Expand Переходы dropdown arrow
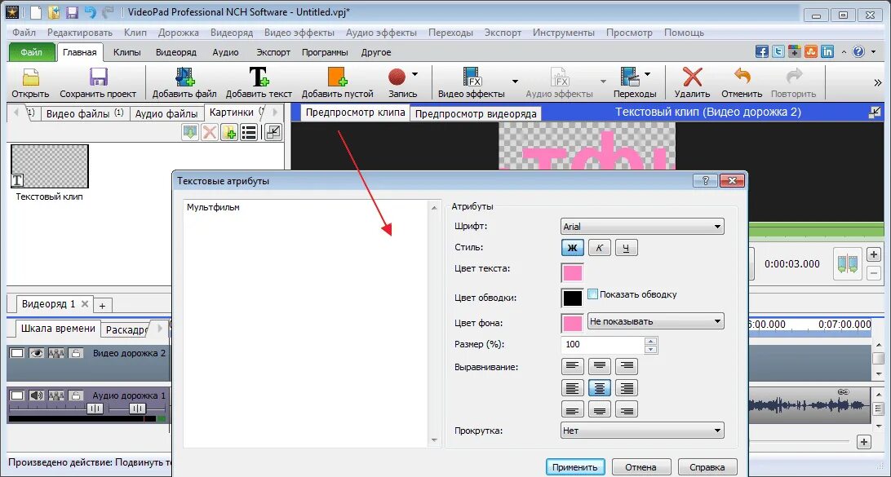This screenshot has width=891, height=477. click(648, 74)
